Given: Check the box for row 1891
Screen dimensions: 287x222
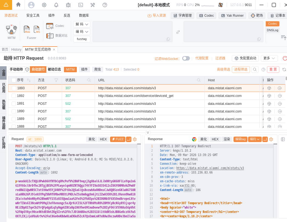Looking at the screenshot, I should tap(14, 104).
